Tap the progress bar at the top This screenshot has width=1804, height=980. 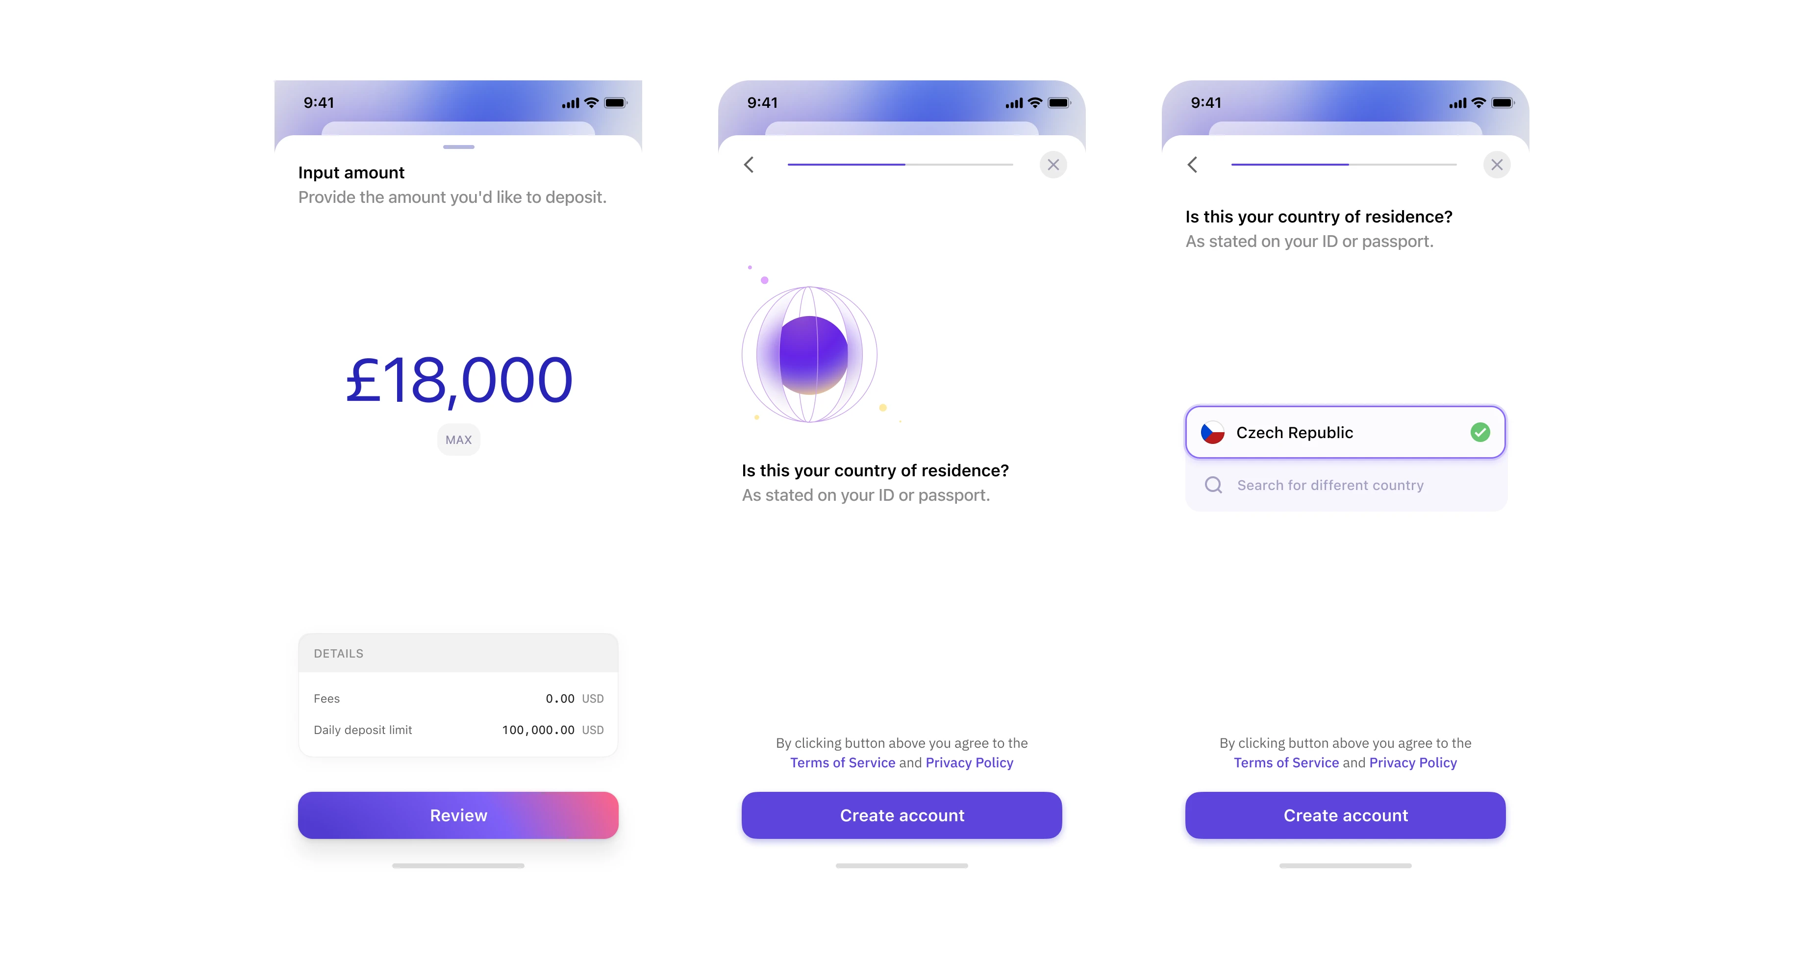[x=900, y=164]
